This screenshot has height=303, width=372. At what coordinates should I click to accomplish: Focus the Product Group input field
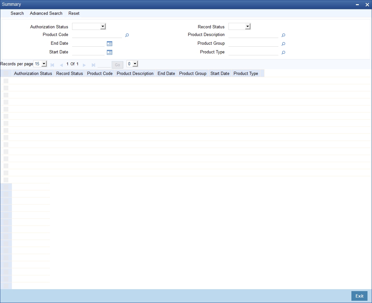(x=253, y=43)
